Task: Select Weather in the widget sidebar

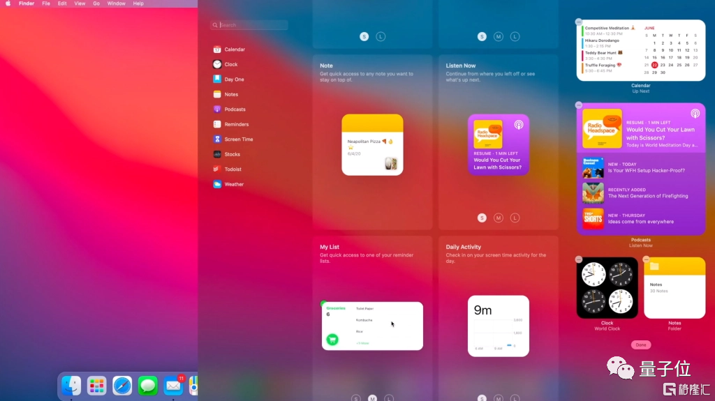Action: 233,184
